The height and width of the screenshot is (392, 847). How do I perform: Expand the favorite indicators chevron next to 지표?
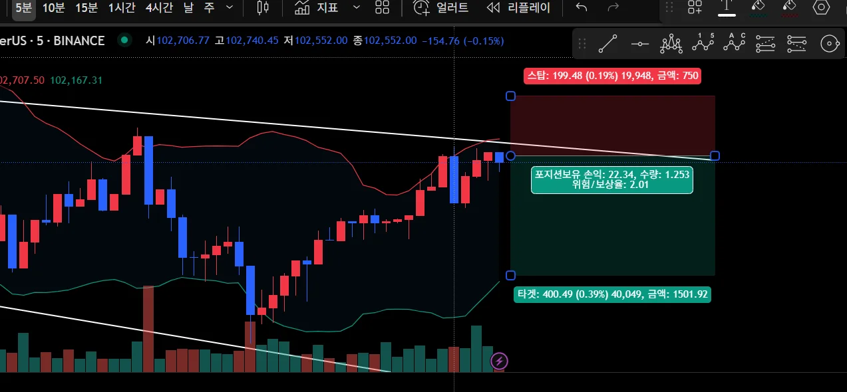pyautogui.click(x=356, y=8)
